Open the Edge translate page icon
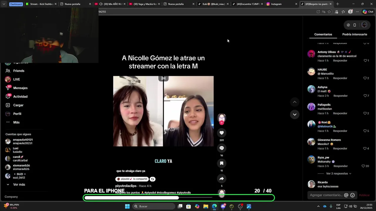The width and height of the screenshot is (376, 211). 324,12
